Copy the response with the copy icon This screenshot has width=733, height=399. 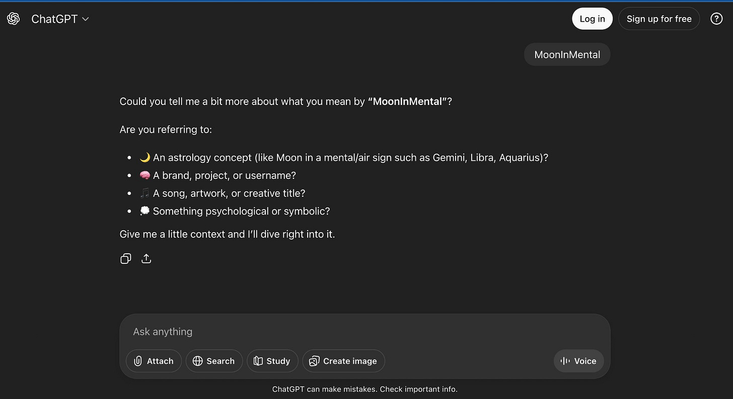(x=126, y=258)
